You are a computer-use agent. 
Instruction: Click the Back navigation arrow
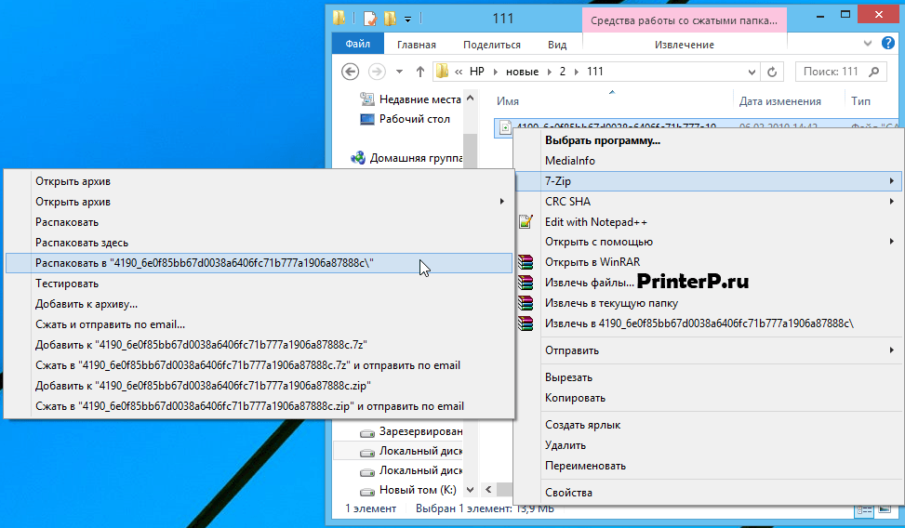[351, 72]
